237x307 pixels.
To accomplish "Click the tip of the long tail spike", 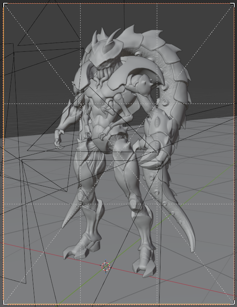I will pyautogui.click(x=193, y=249).
